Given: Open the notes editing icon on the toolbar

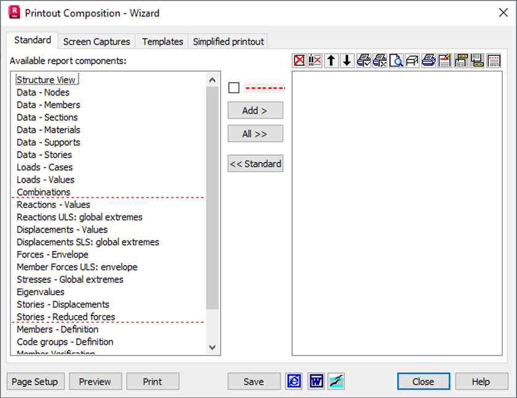Looking at the screenshot, I should (444, 60).
